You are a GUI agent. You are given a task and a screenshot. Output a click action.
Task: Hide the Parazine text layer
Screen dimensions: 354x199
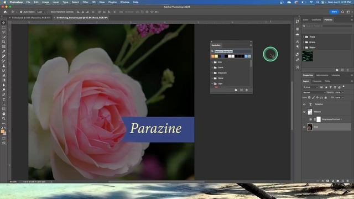coord(304,104)
